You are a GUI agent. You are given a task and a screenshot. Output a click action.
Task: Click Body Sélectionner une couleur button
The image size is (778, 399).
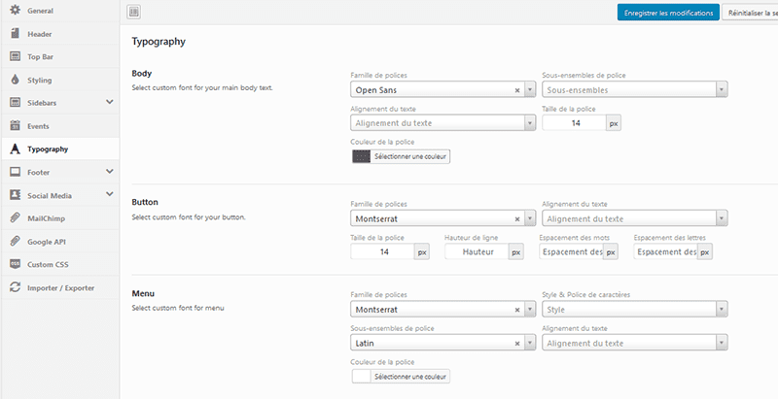[x=410, y=156]
